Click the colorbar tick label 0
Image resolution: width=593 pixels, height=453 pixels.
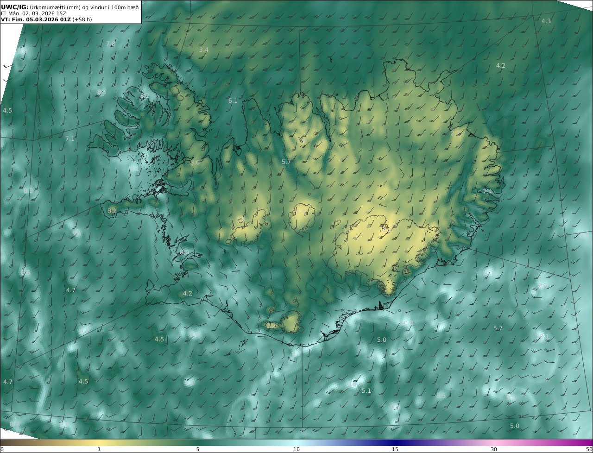tap(2, 449)
